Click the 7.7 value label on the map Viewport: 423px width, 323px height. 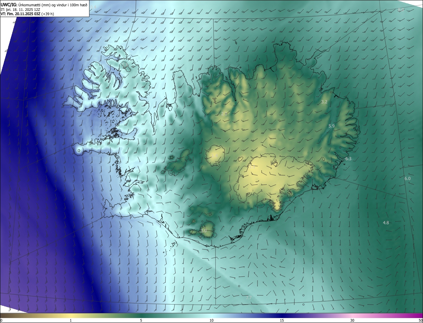(x=249, y=298)
